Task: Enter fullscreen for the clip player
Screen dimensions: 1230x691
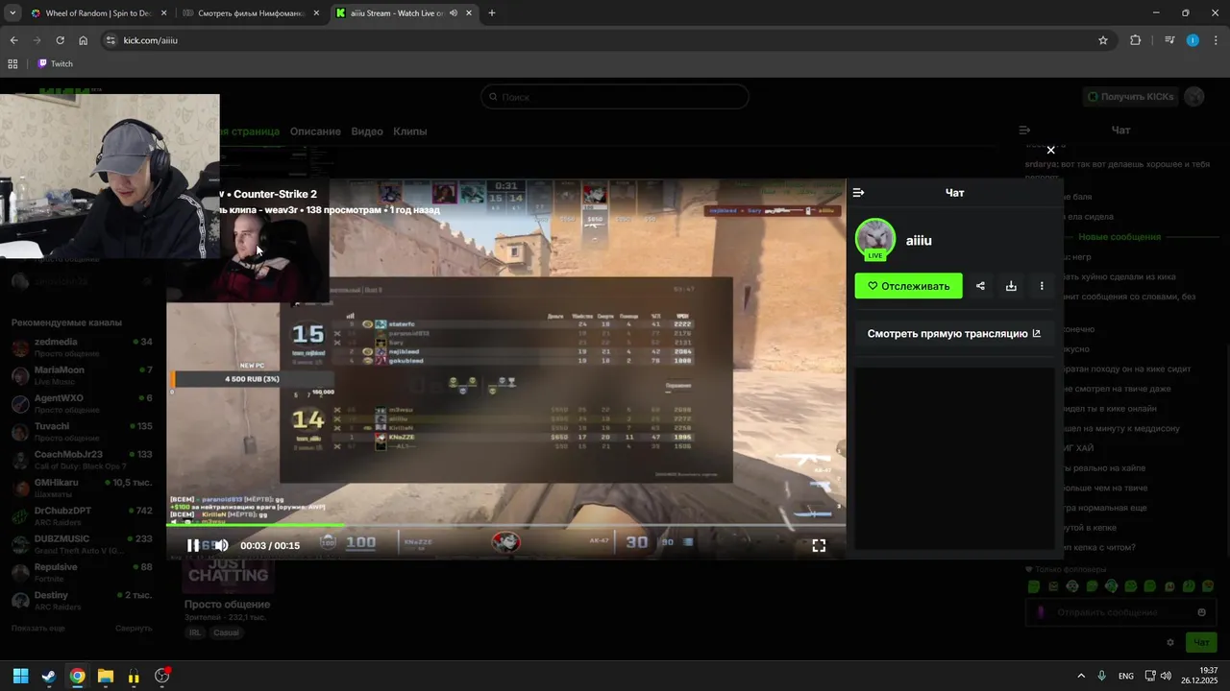Action: [819, 545]
